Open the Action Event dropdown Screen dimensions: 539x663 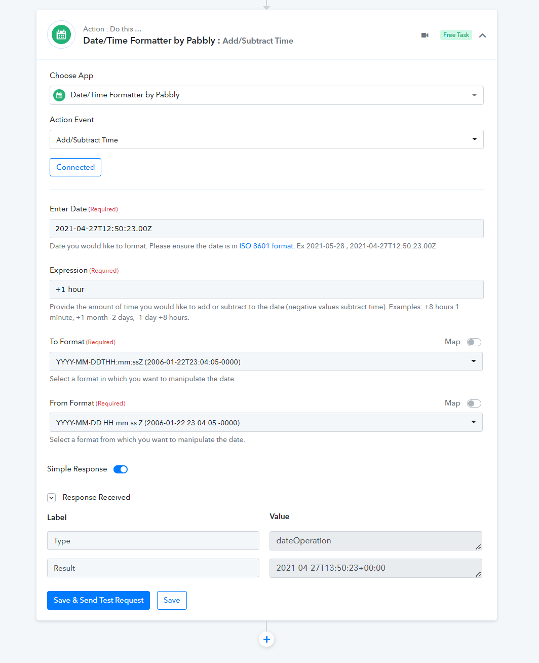(x=266, y=139)
